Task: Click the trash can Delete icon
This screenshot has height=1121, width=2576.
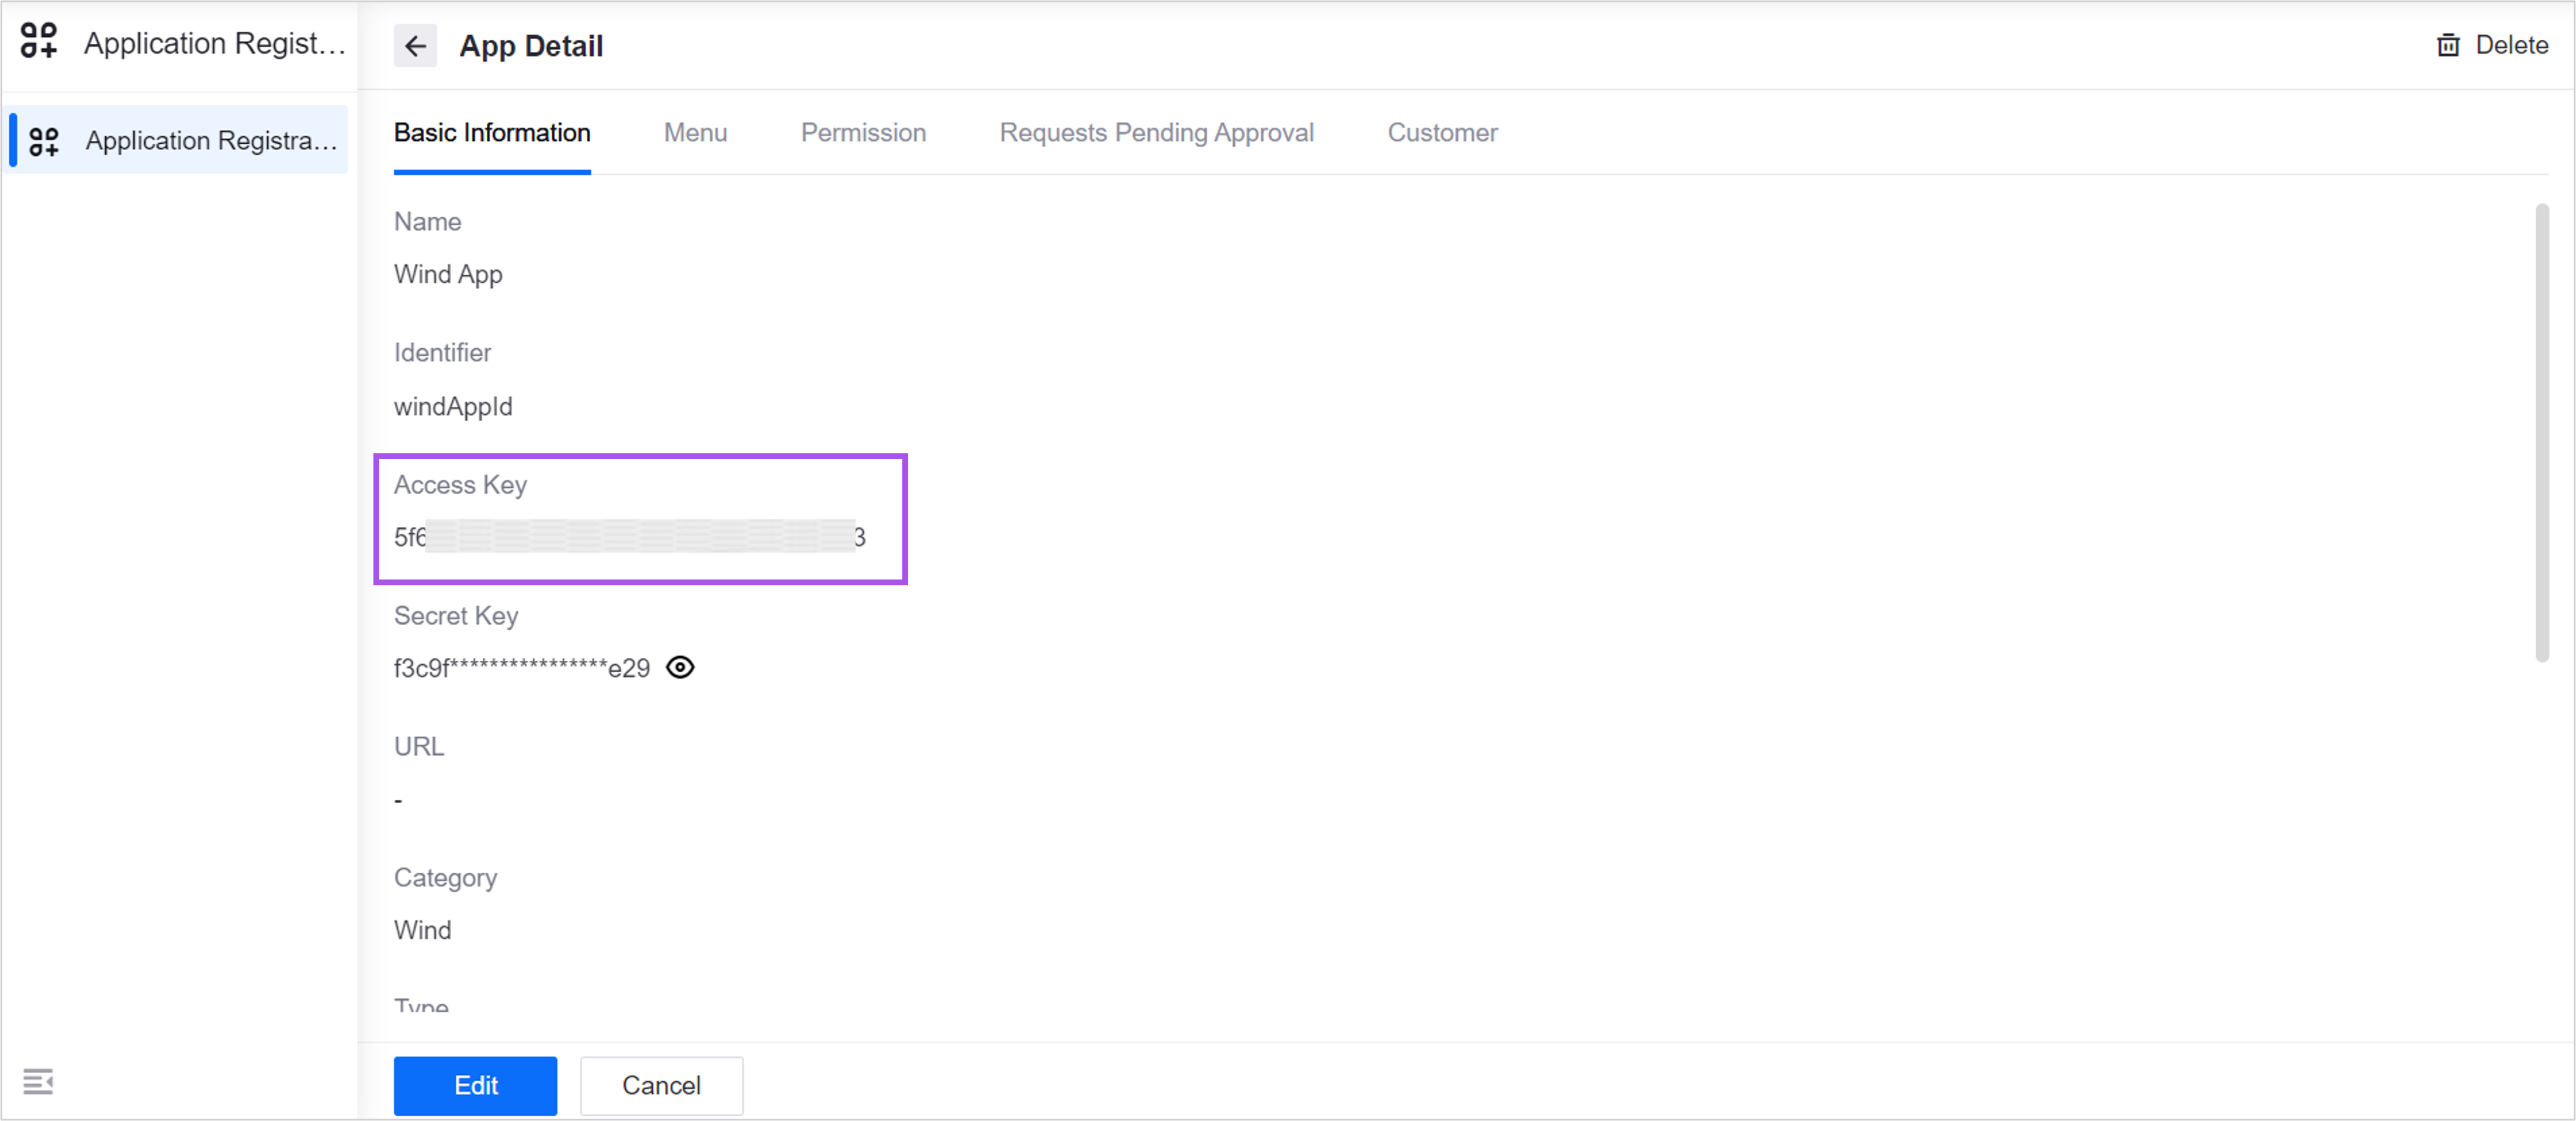Action: (x=2447, y=45)
